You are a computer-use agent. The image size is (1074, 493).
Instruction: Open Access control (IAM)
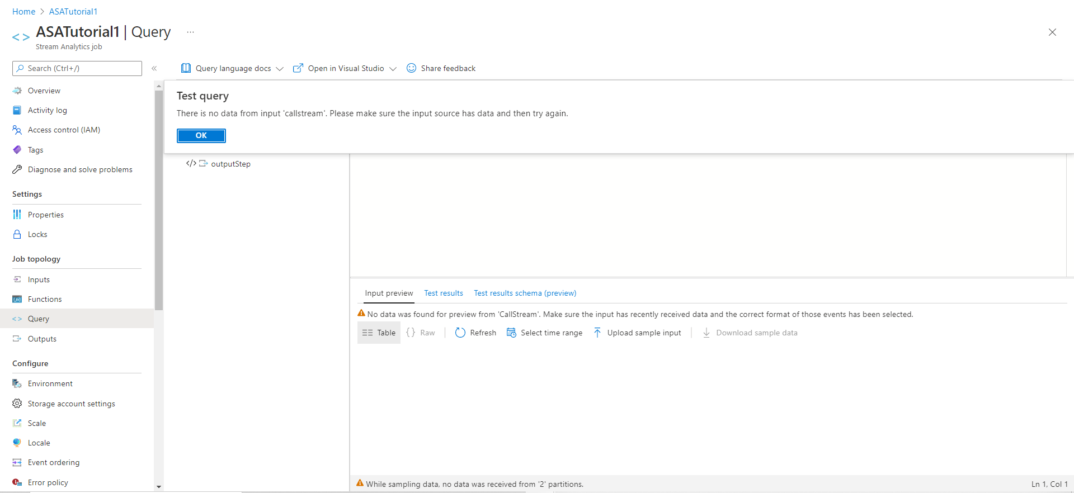[x=64, y=130]
